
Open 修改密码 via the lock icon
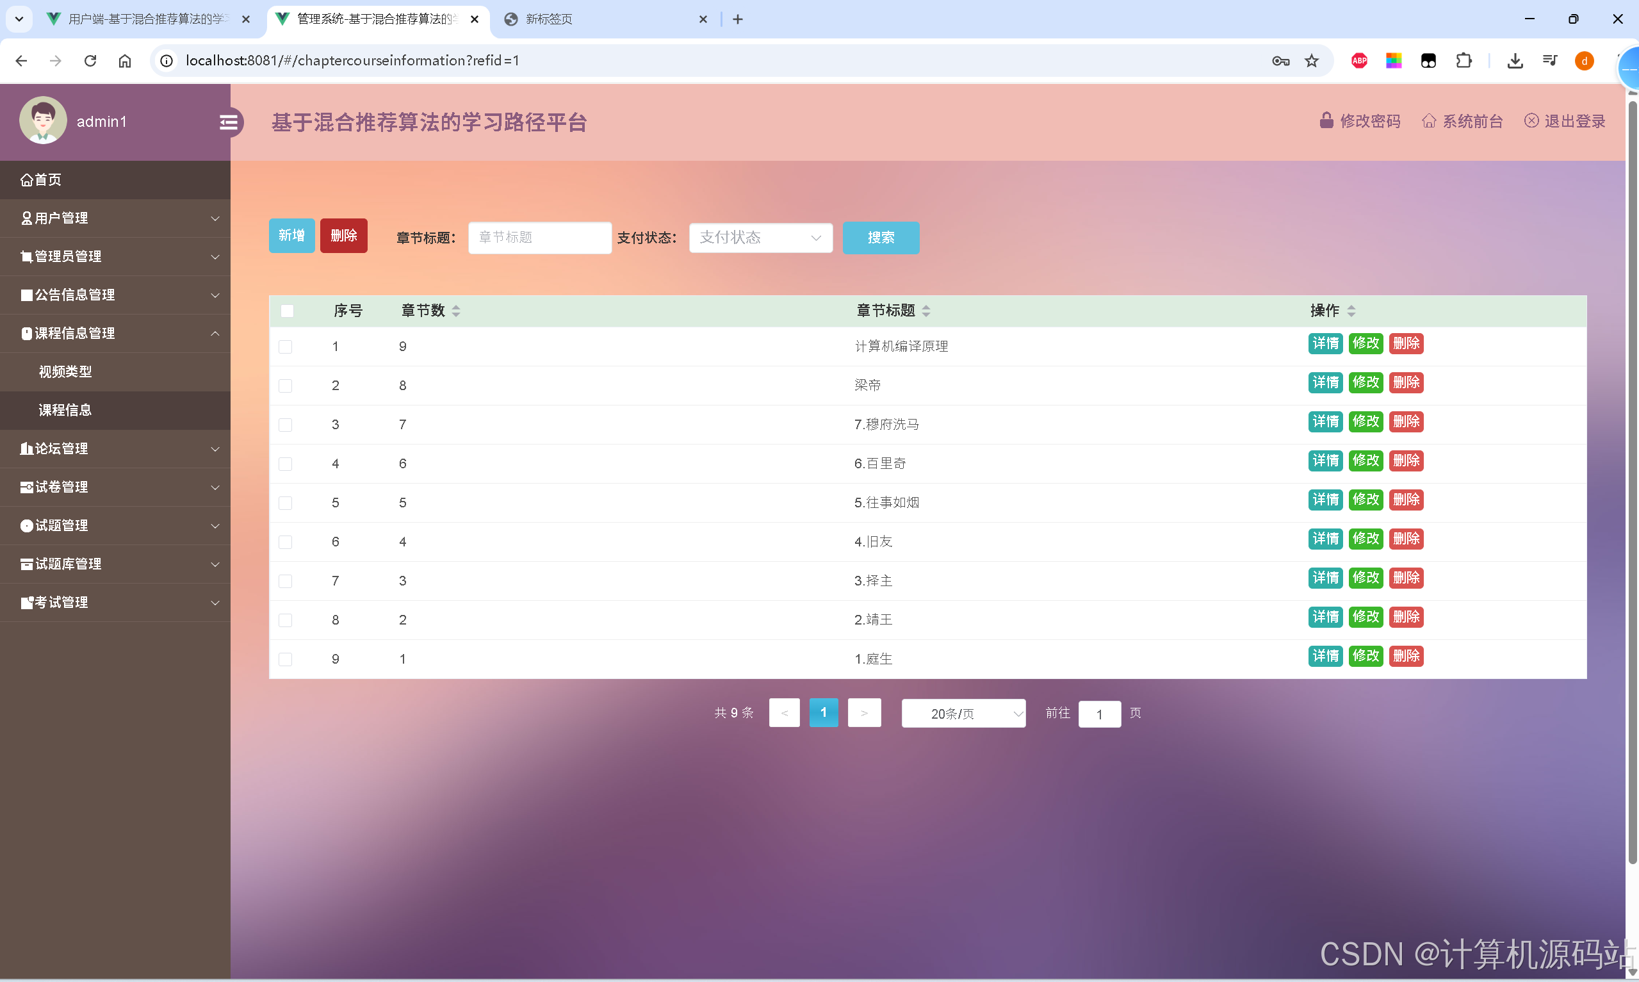(x=1326, y=121)
